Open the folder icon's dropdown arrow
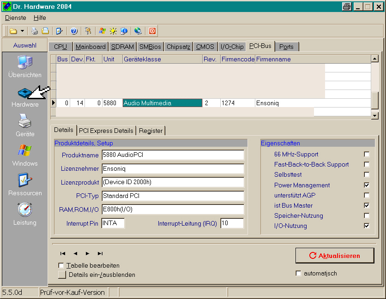Screen dimensions: 386x299 pos(23,31)
